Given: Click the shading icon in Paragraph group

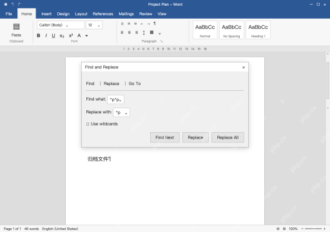Looking at the screenshot, I should pyautogui.click(x=151, y=32).
